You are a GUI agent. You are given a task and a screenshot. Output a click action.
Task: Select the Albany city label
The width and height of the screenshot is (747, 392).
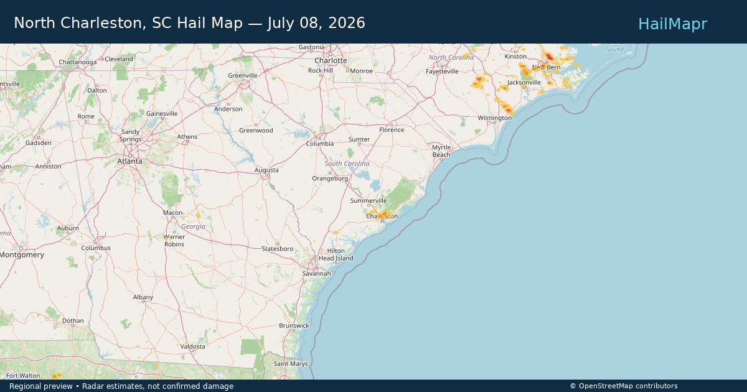coord(143,297)
